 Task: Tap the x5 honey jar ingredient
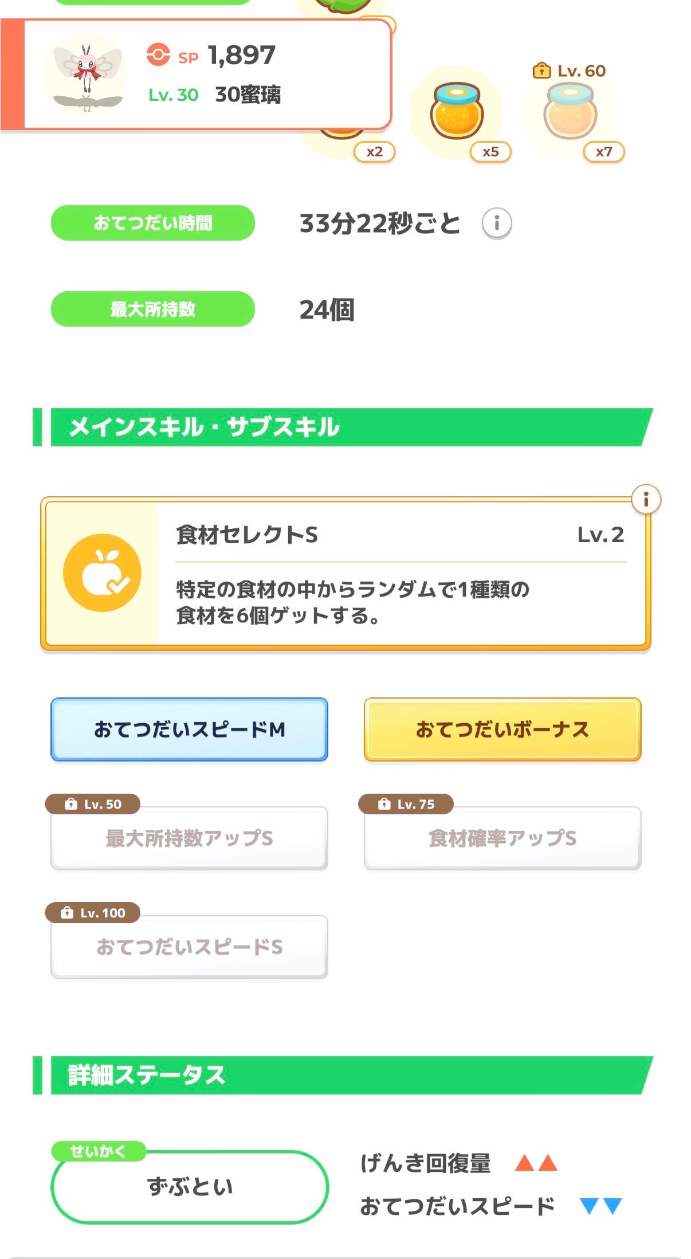click(x=457, y=112)
